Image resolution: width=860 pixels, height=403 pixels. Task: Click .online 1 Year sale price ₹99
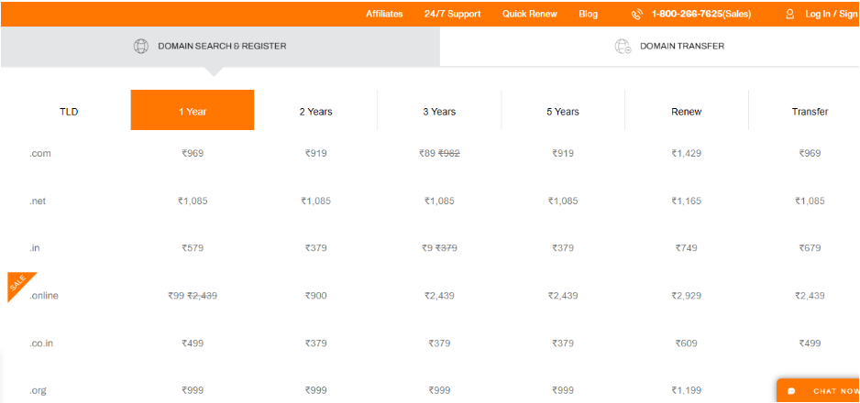[x=176, y=296]
